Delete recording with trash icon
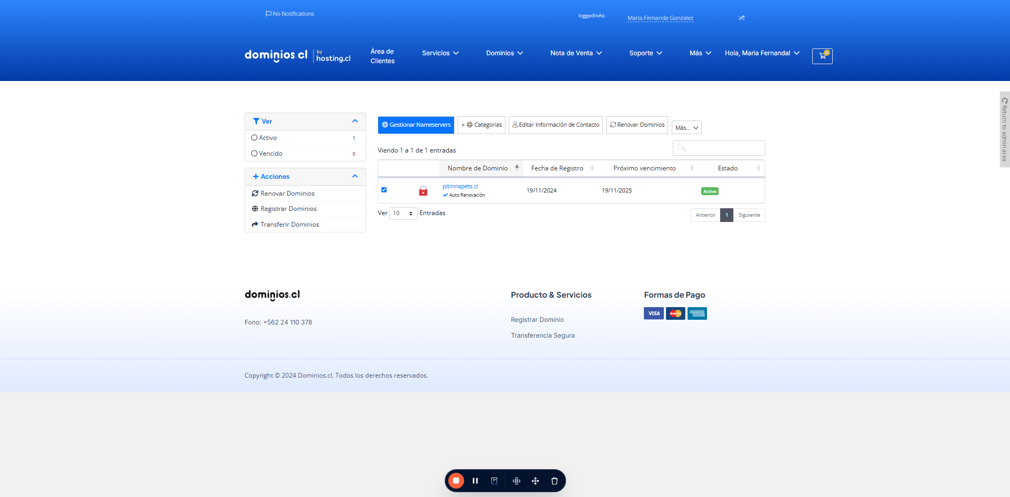Image resolution: width=1010 pixels, height=497 pixels. [x=554, y=481]
